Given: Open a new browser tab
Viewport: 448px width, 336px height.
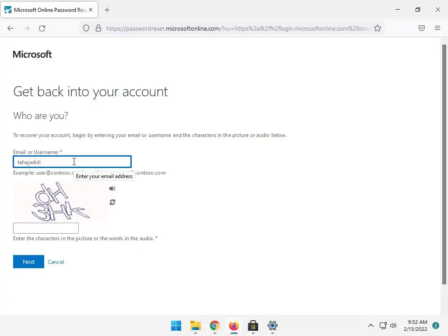Looking at the screenshot, I should [107, 10].
